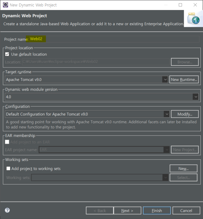
Task: Close the New Dynamic Web Project dialog
Action: click(195, 5)
